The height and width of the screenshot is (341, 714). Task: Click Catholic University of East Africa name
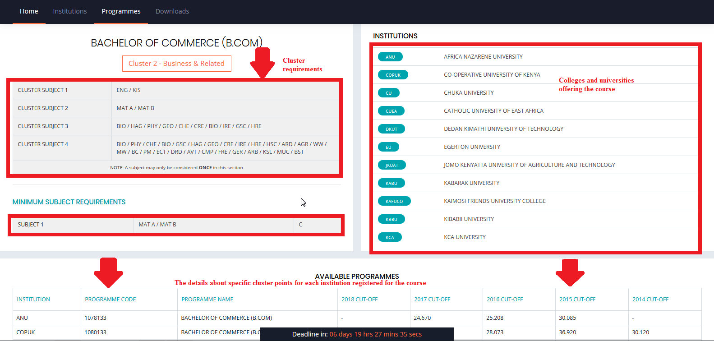[493, 111]
